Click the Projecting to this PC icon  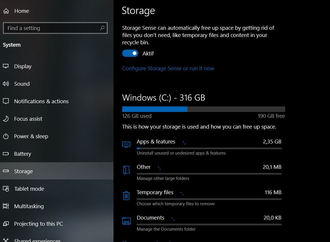tap(6, 224)
